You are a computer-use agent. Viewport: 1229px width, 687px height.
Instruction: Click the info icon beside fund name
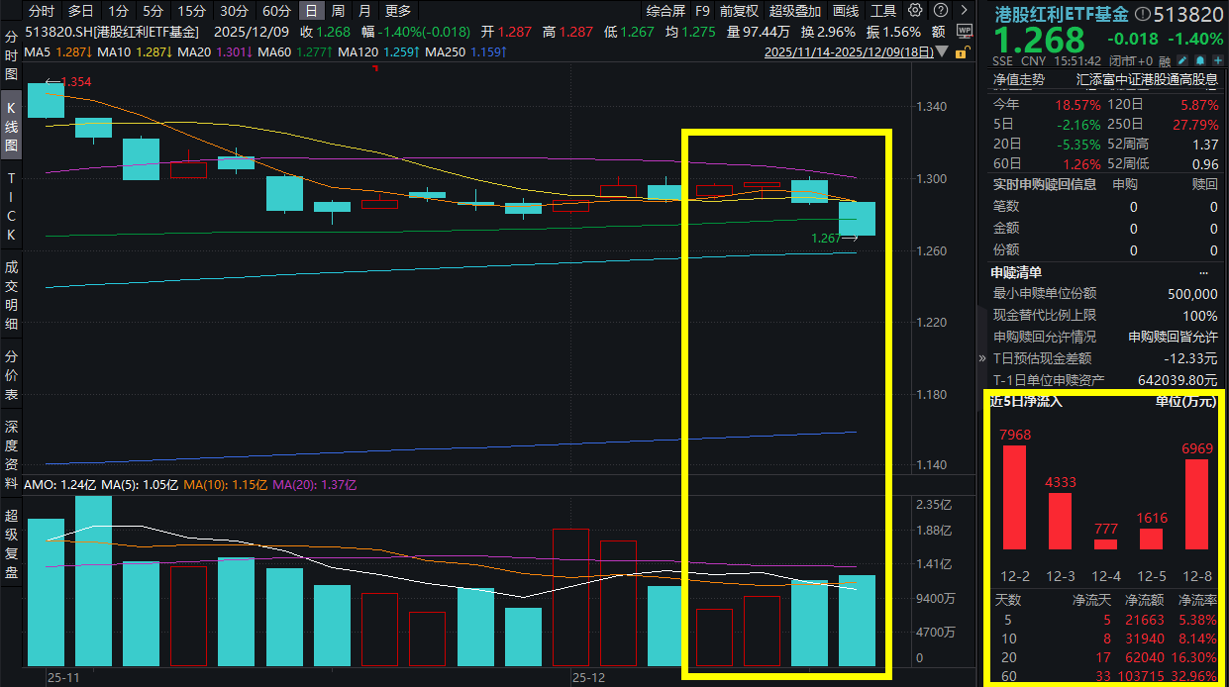click(x=1143, y=14)
